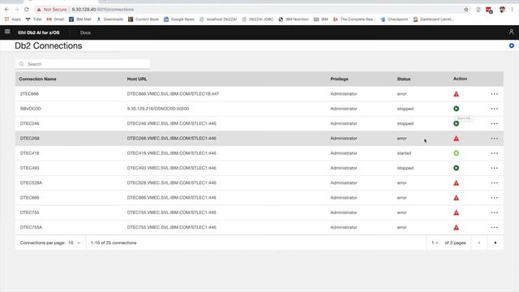Open the Downloads bookmark
Viewport: 519px width, 292px height.
[x=109, y=19]
